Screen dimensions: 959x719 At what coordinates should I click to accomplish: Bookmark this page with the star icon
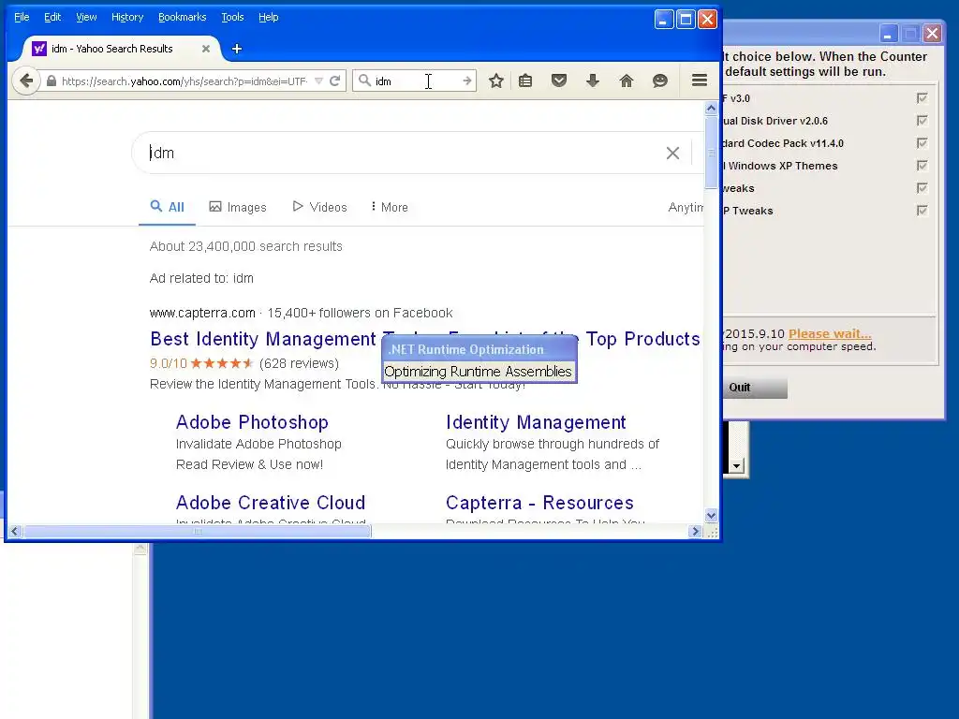click(496, 81)
